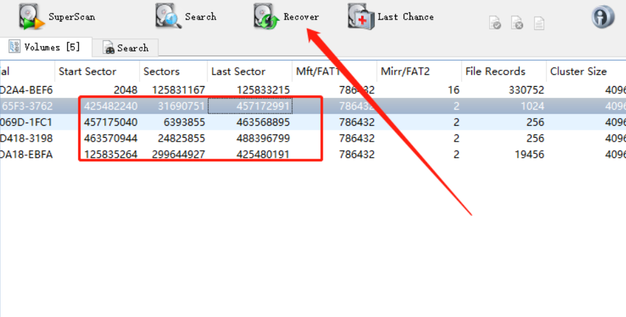Click the document with X icon
The width and height of the screenshot is (626, 317).
pyautogui.click(x=517, y=23)
